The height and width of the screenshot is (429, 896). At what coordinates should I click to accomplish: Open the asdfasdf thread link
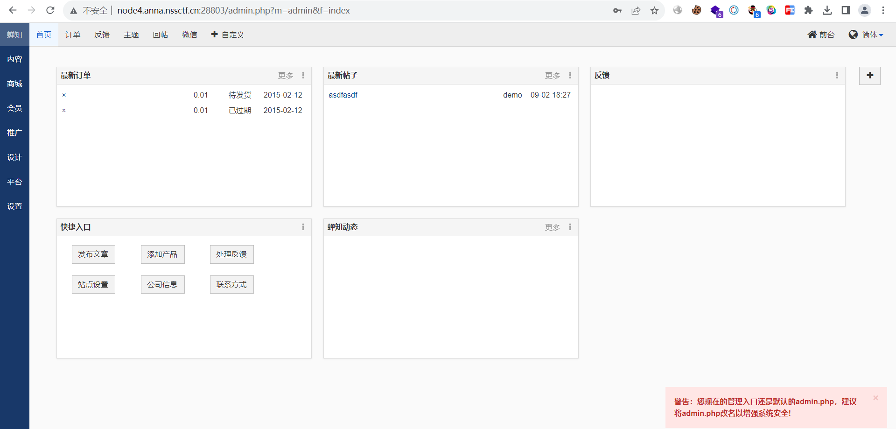pos(343,95)
